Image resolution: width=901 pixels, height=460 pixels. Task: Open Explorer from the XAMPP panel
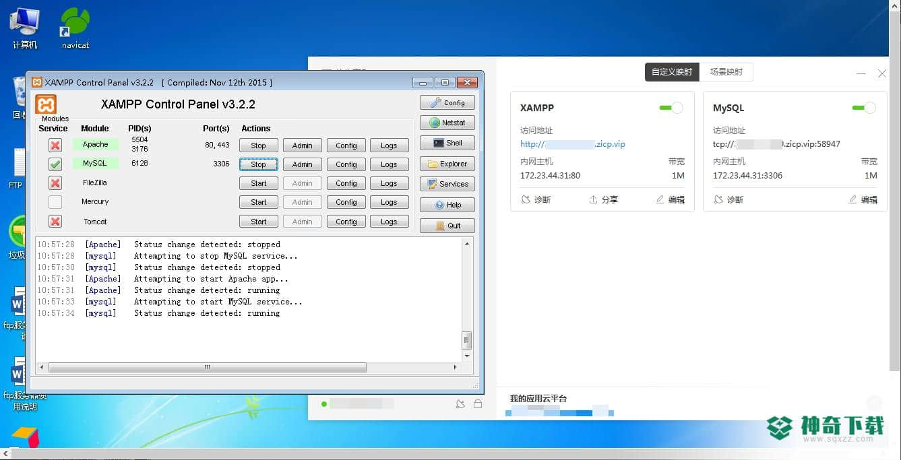[447, 164]
